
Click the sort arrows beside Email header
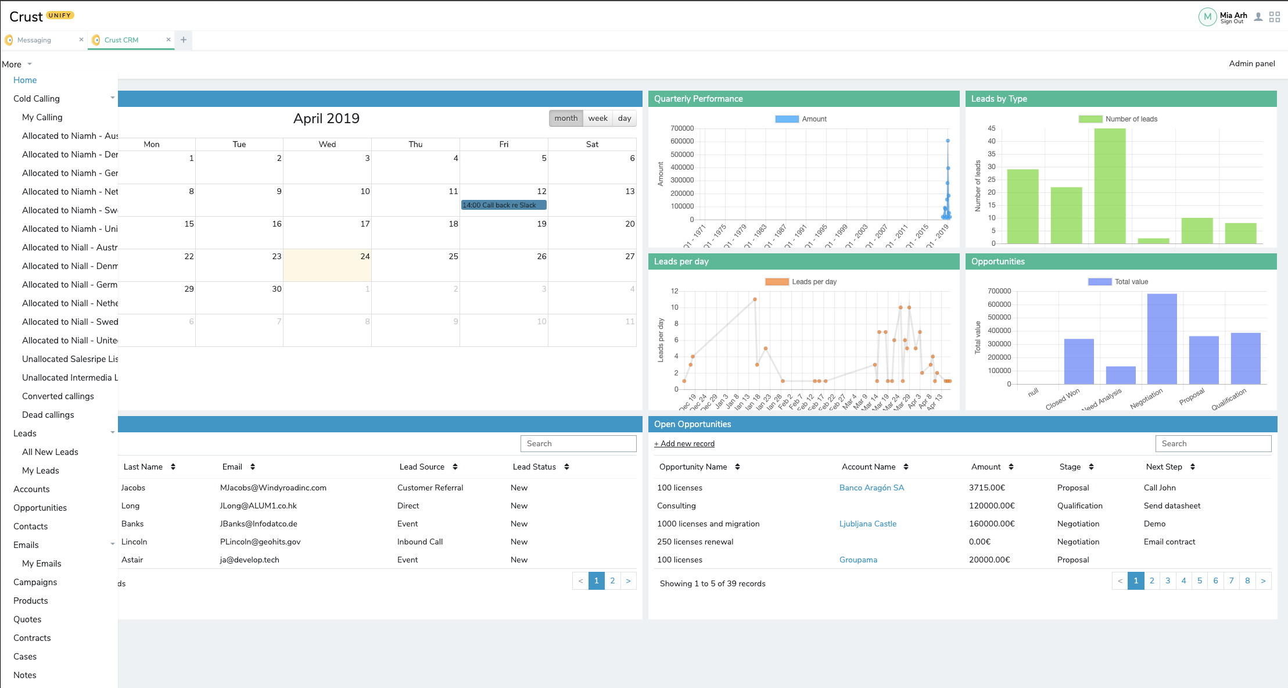tap(252, 467)
